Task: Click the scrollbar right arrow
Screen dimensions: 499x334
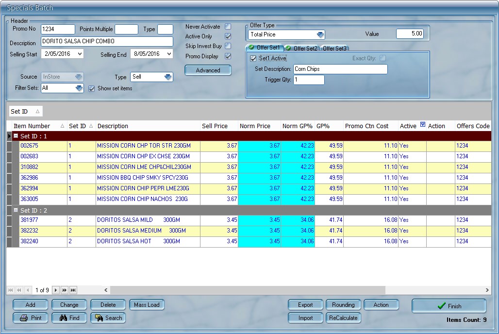Action: coord(487,290)
